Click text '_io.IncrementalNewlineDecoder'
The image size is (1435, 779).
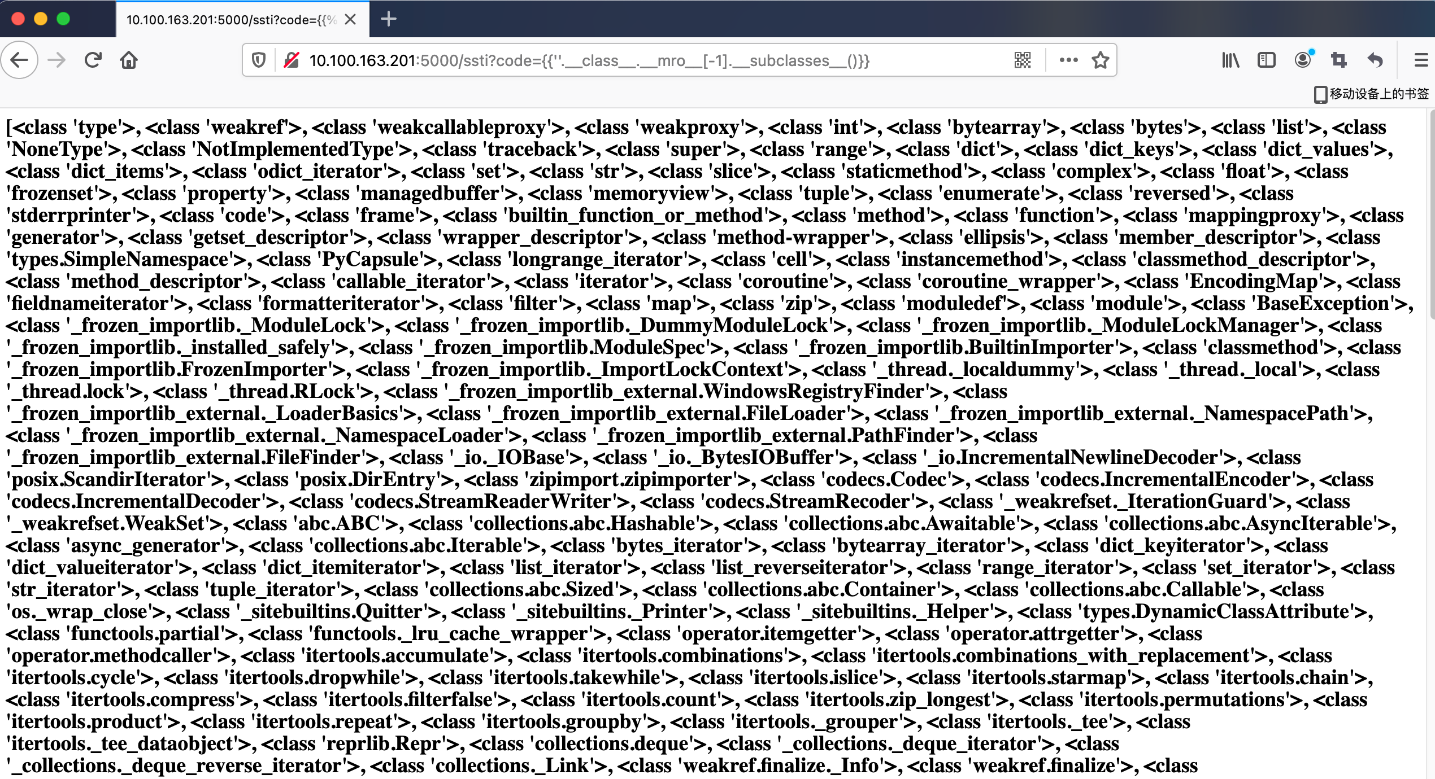1080,457
